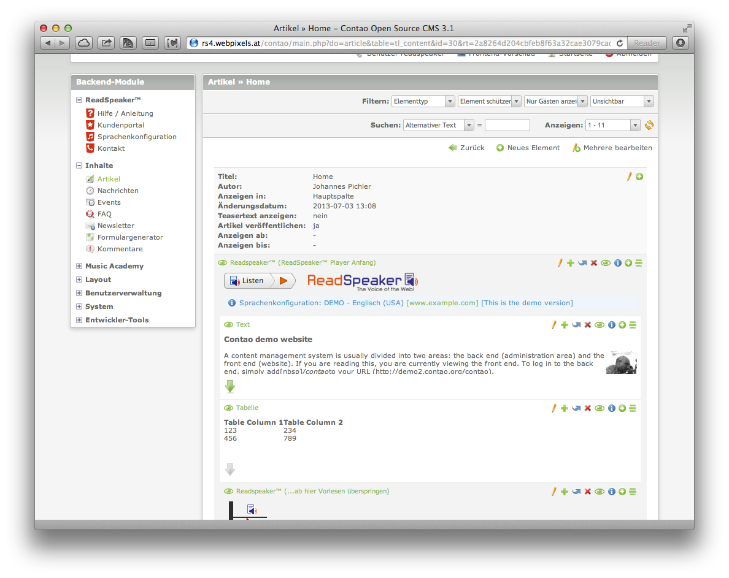Toggle visibility of the Tabelle element

[600, 409]
